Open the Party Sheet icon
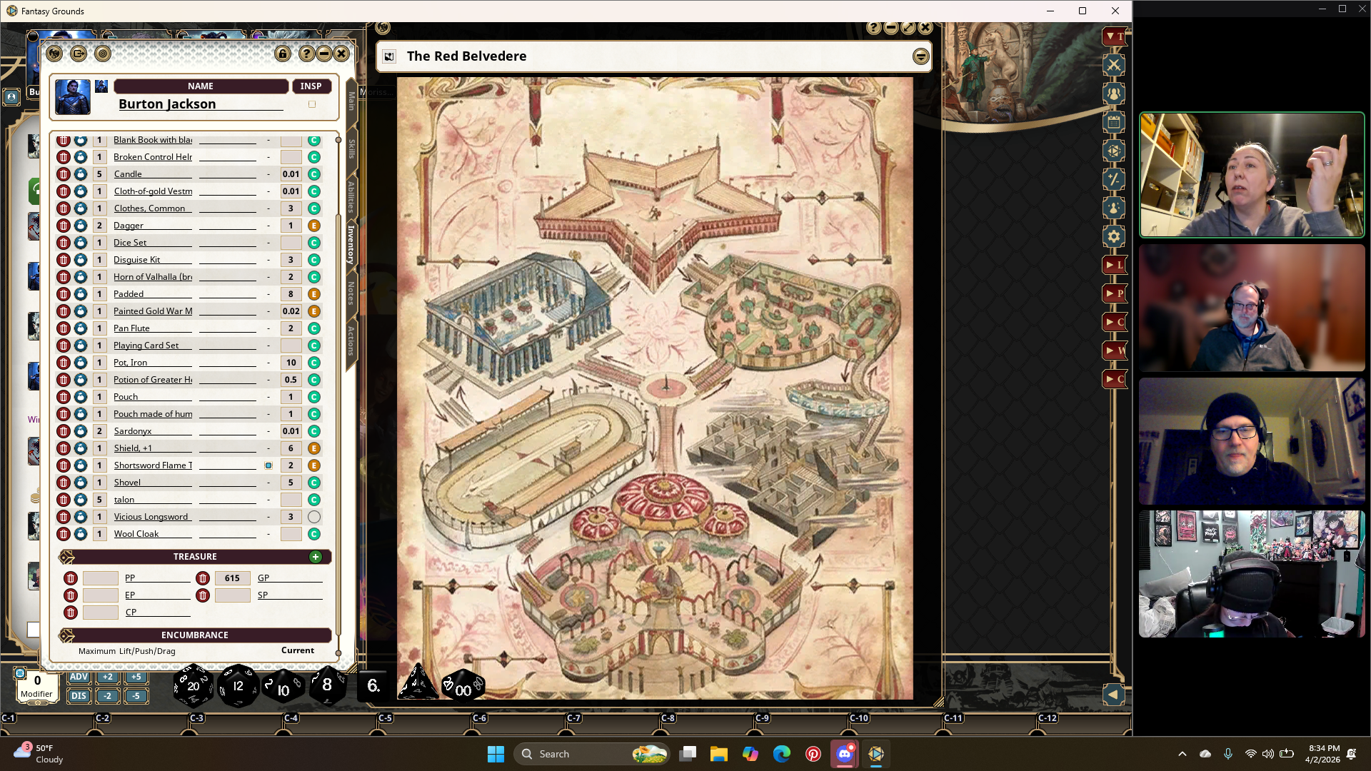This screenshot has height=771, width=1371. click(x=1114, y=94)
